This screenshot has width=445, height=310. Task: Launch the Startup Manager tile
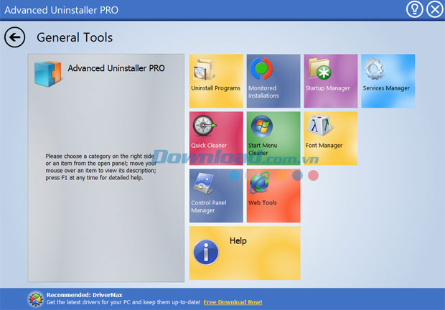[x=331, y=81]
